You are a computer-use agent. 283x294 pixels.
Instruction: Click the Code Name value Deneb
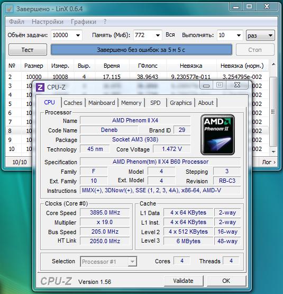109,130
